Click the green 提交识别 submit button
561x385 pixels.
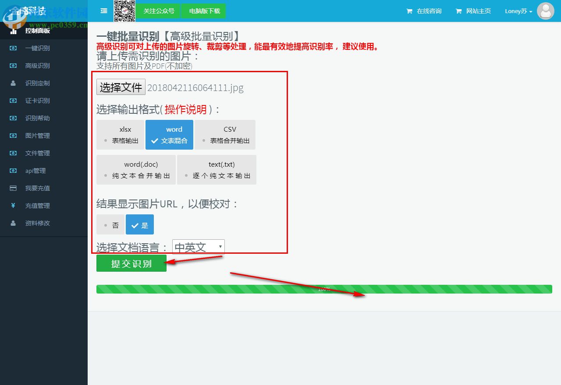(131, 263)
